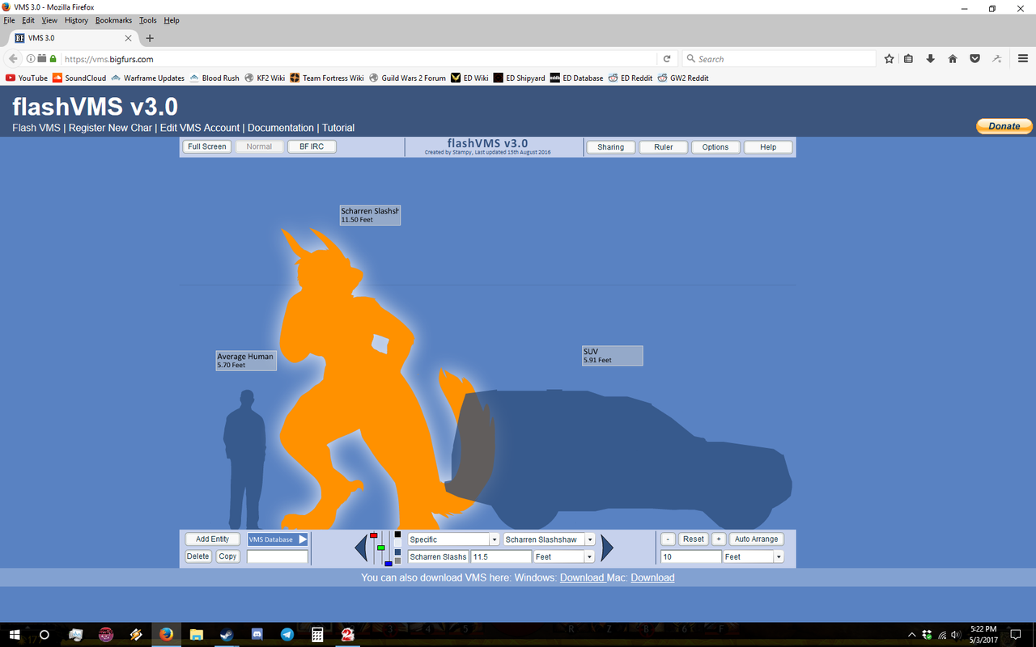Enable Normal view mode

(x=259, y=146)
